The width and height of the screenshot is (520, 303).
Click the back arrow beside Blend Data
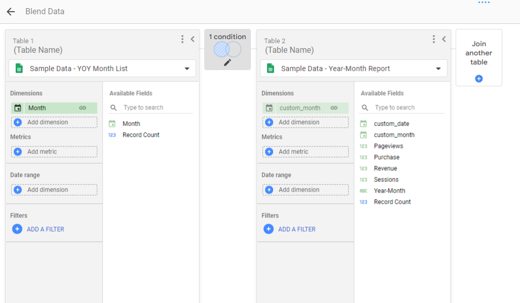[11, 12]
